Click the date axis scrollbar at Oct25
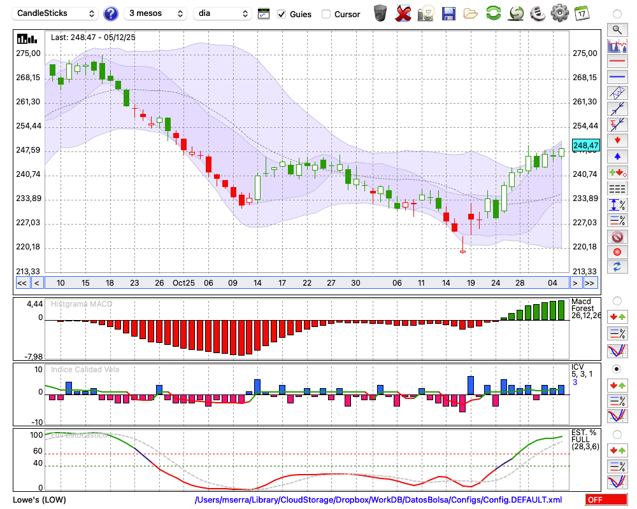 (183, 283)
